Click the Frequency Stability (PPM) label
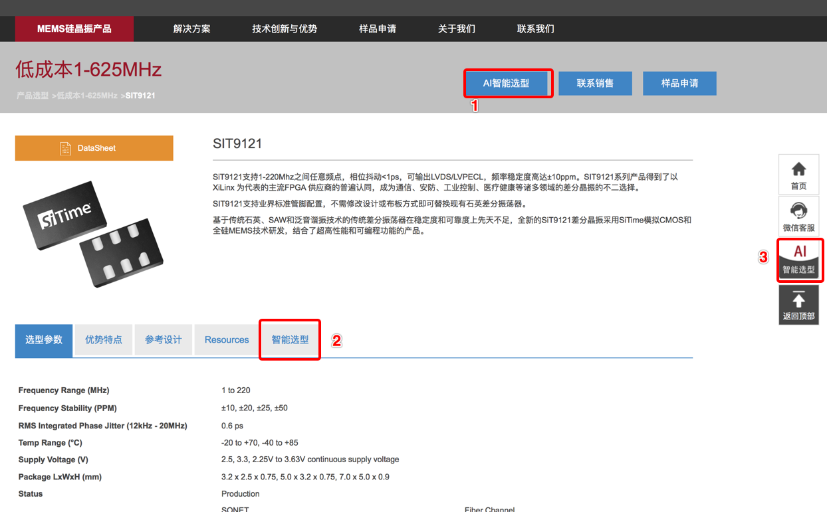Image resolution: width=827 pixels, height=512 pixels. tap(67, 408)
